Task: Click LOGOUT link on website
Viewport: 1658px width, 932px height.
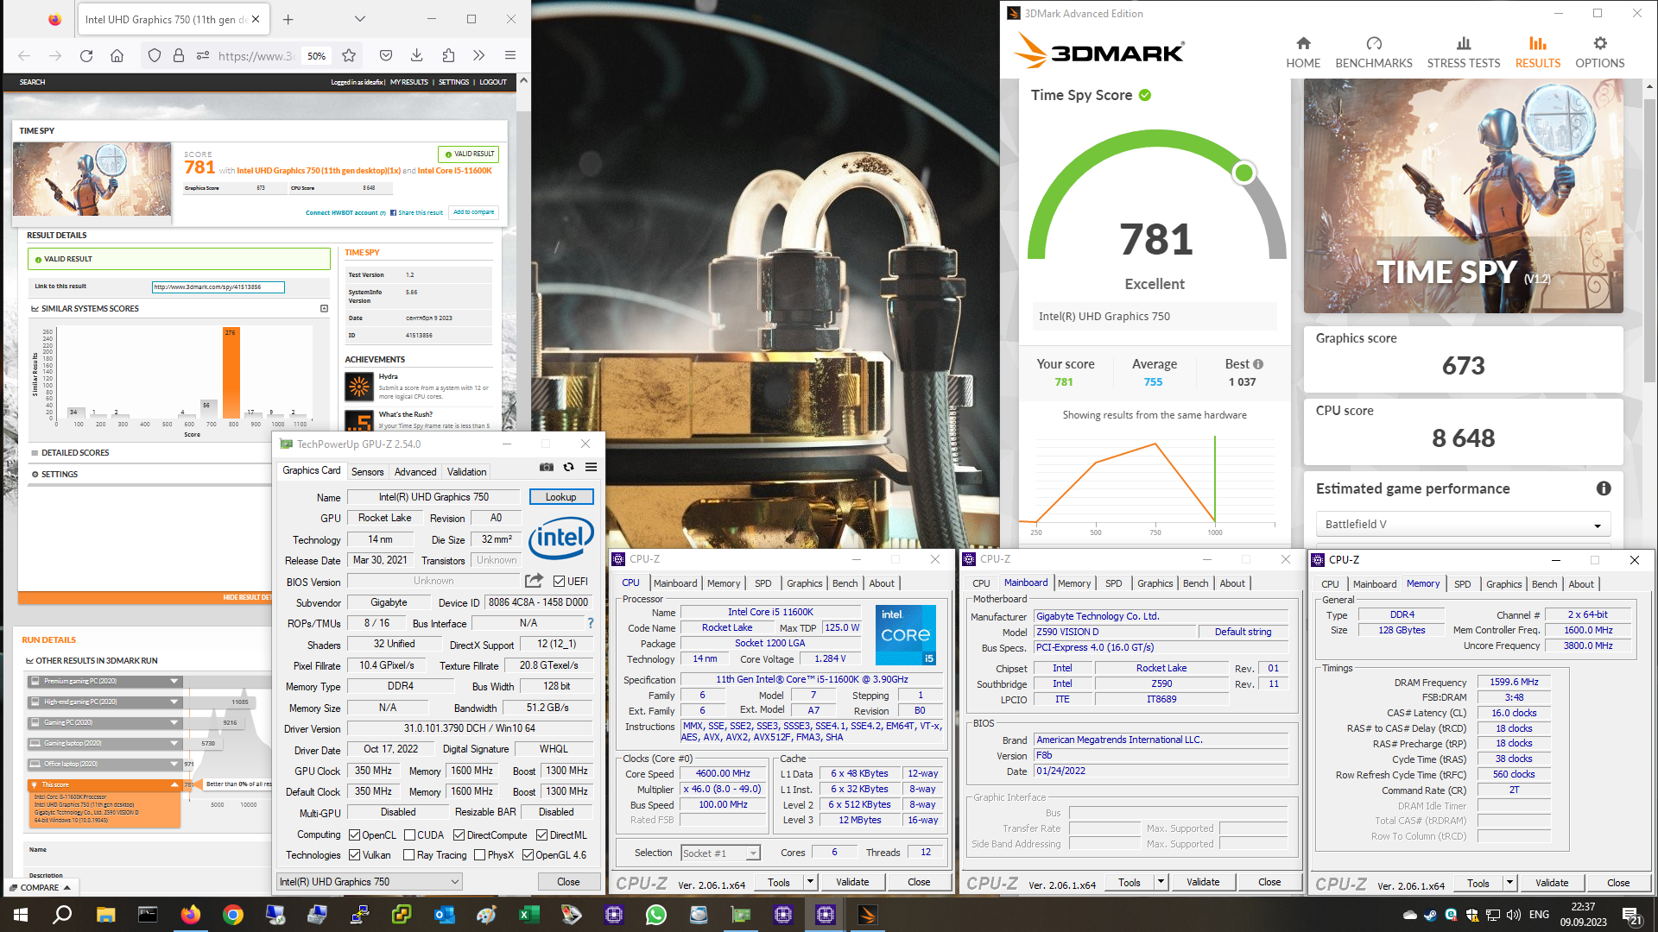Action: pyautogui.click(x=493, y=82)
